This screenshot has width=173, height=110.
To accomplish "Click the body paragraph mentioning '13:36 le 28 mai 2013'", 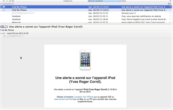I will coord(85,91).
